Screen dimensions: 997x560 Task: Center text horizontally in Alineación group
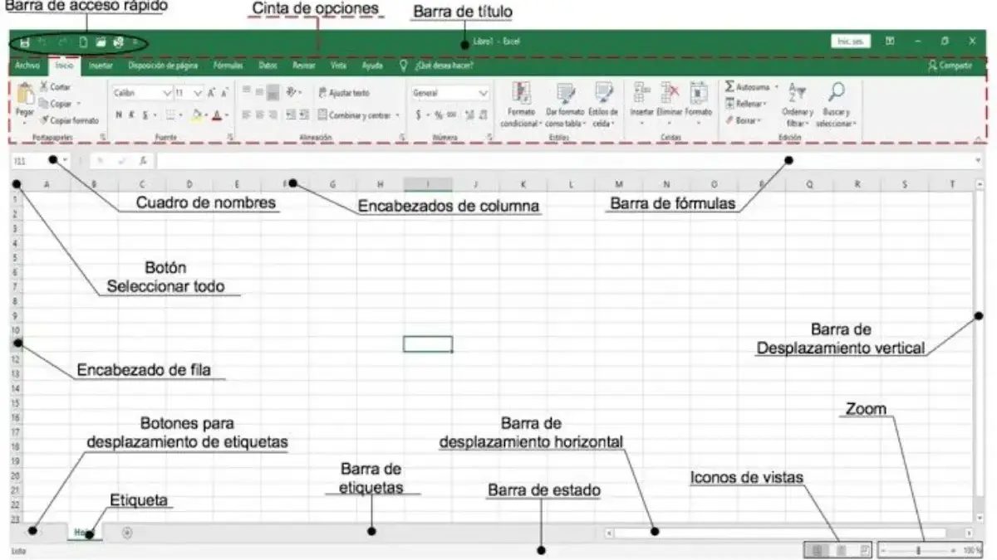click(x=260, y=115)
